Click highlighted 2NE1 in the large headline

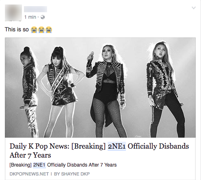coord(117,146)
